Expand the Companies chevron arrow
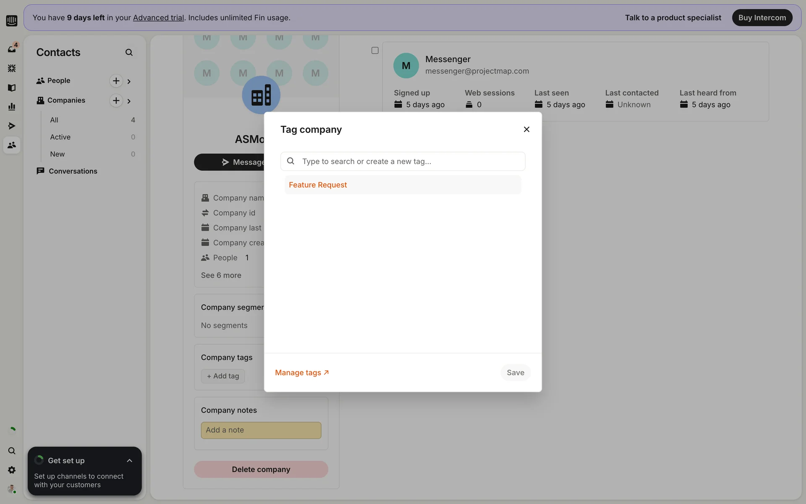Image resolution: width=806 pixels, height=504 pixels. (129, 101)
